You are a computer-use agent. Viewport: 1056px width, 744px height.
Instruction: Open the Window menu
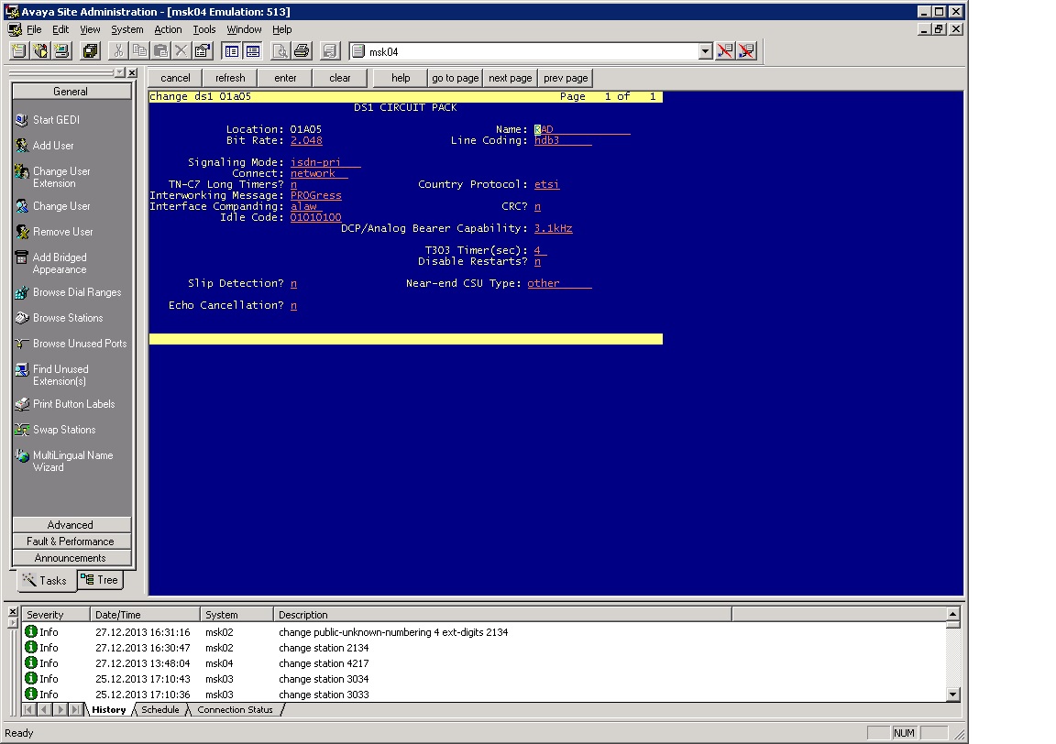tap(244, 29)
